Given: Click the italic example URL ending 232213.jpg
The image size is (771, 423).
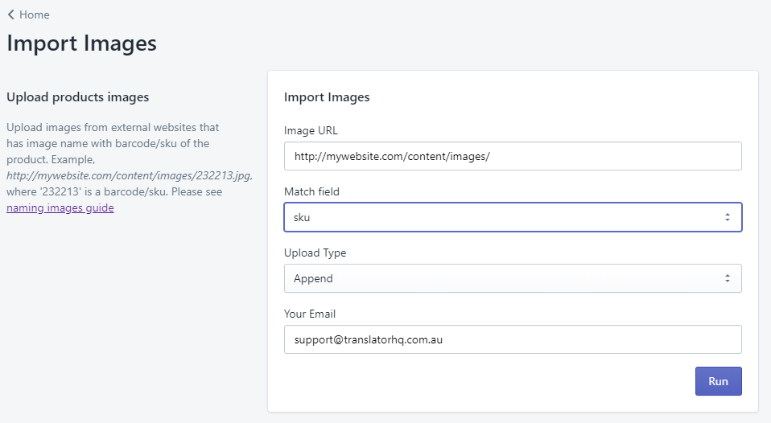Looking at the screenshot, I should coord(129,176).
